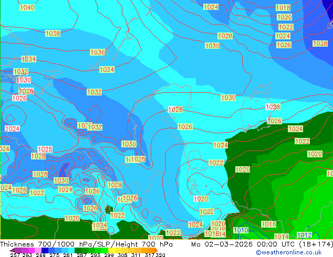The width and height of the screenshot is (333, 257).
Task: Click the white-background 1020 isobar label
Action: (201, 199)
